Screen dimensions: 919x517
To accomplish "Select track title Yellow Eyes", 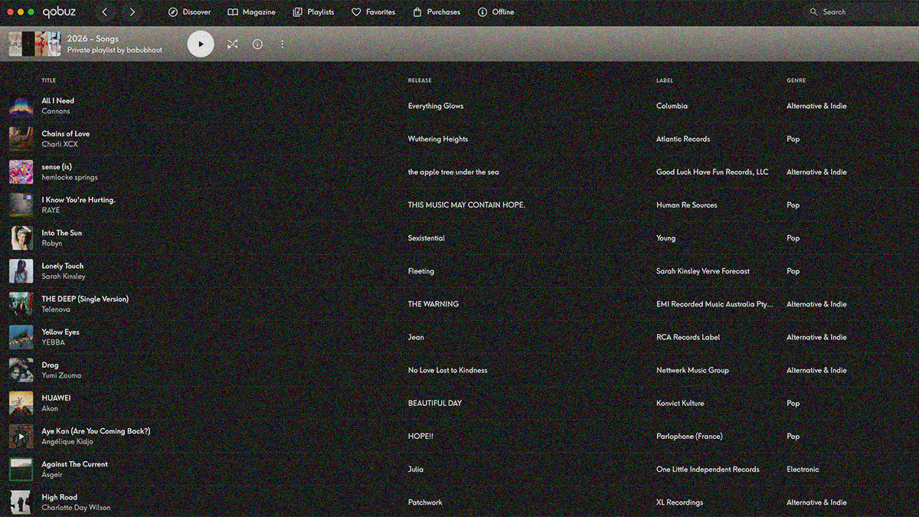I will (x=61, y=332).
